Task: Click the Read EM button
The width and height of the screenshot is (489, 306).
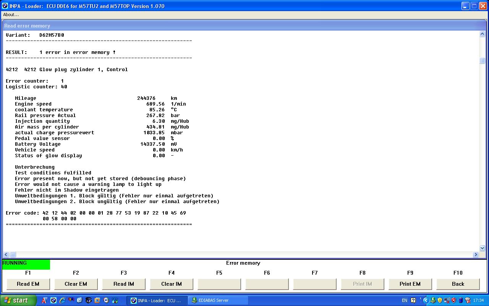Action: click(x=28, y=284)
